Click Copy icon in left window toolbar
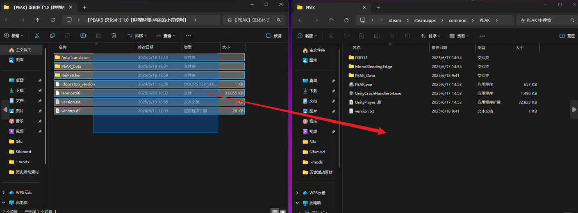578x213 pixels. click(52, 36)
